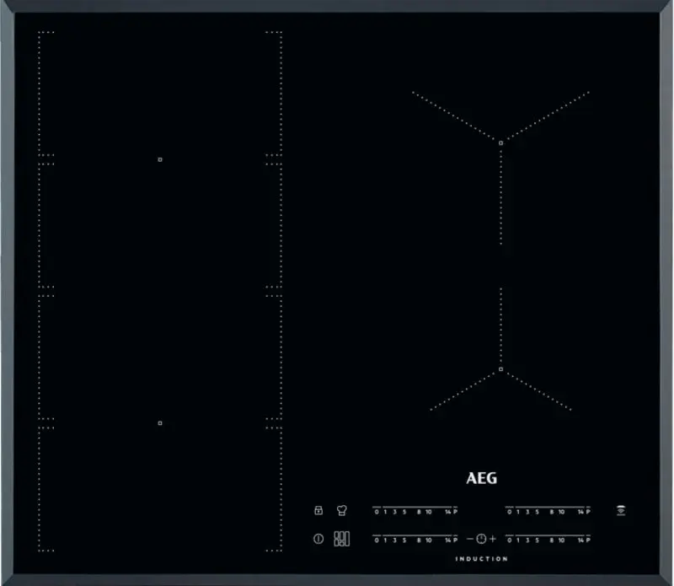
Task: Toggle the hob power on/off button
Action: click(x=318, y=539)
